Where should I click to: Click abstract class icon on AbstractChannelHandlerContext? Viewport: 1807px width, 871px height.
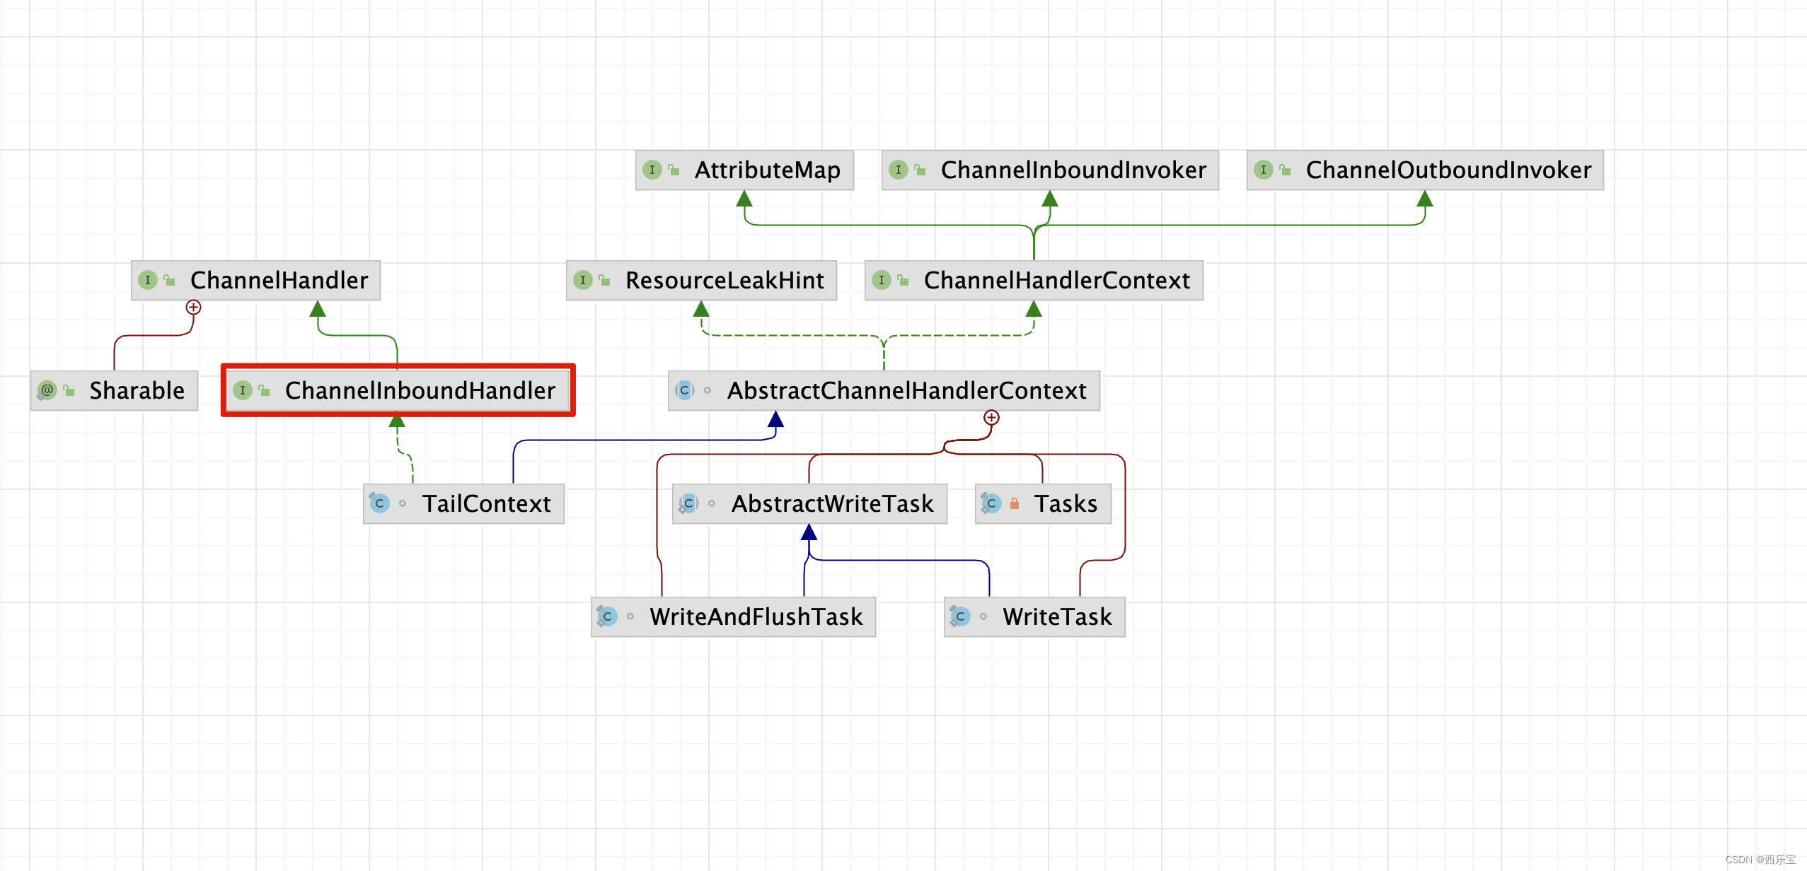[684, 390]
